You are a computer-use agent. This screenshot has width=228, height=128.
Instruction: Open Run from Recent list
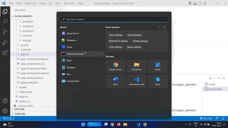(x=82, y=74)
